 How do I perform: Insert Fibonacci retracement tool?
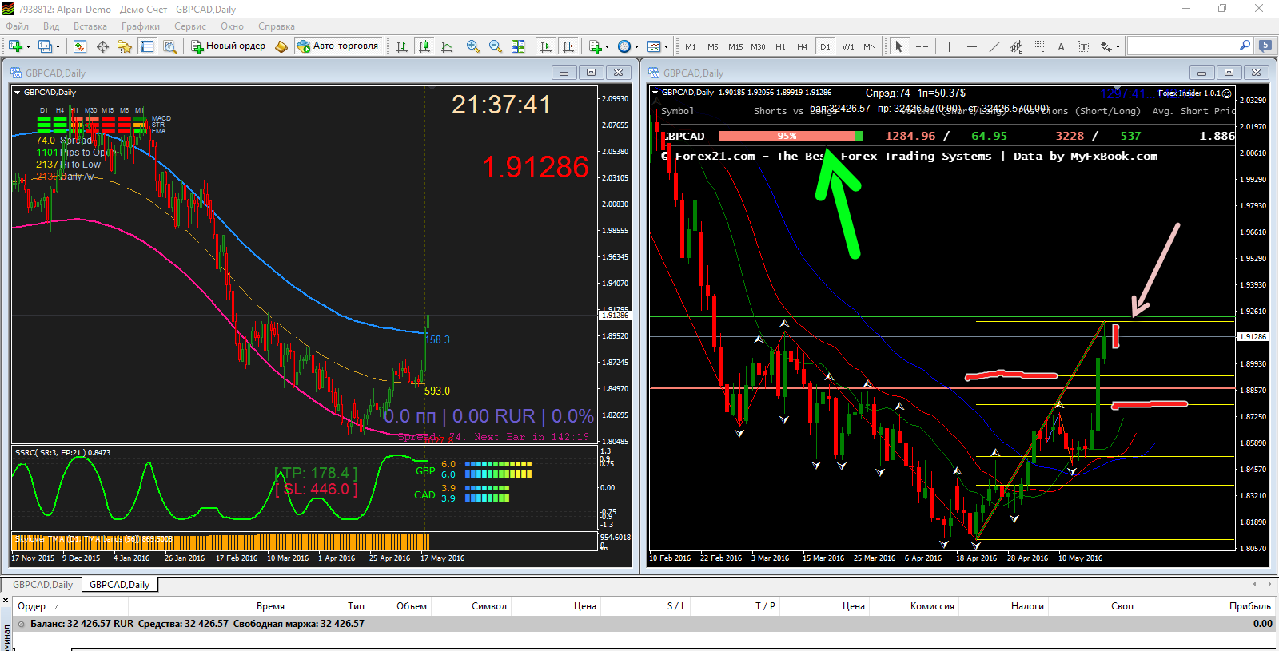tap(1038, 46)
